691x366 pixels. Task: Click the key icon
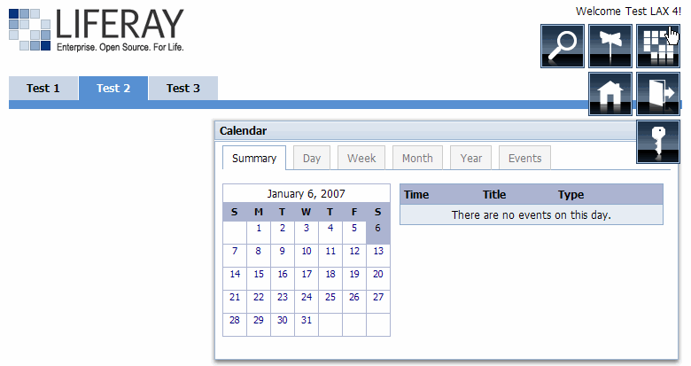pyautogui.click(x=657, y=142)
